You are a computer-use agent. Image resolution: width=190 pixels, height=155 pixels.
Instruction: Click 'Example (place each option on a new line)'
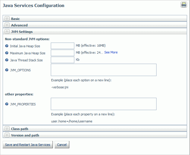coord(81,80)
